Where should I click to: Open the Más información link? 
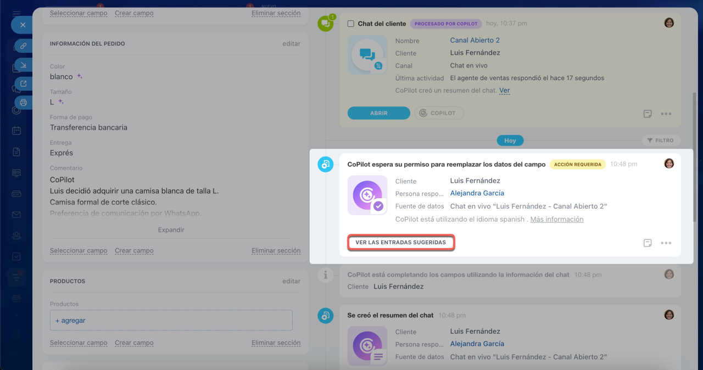pyautogui.click(x=556, y=219)
